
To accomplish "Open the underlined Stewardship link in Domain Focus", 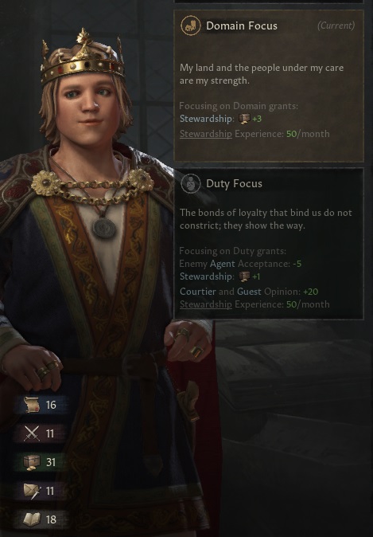I will (x=206, y=134).
